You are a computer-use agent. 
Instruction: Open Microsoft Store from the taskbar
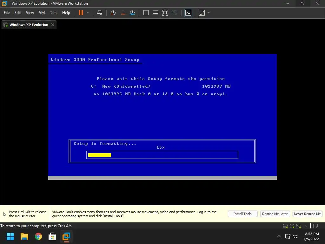52,236
